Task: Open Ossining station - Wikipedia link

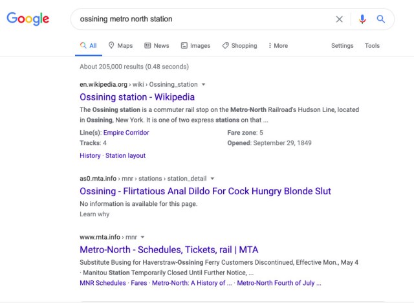Action: click(137, 97)
